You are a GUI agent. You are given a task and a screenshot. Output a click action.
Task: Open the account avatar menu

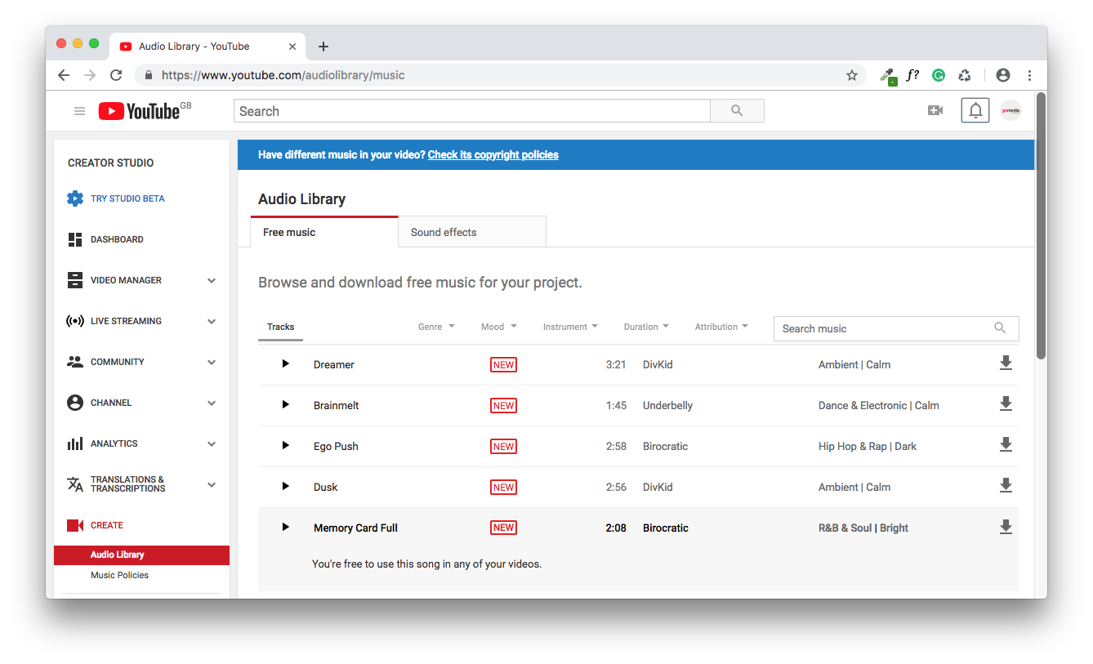(1011, 110)
